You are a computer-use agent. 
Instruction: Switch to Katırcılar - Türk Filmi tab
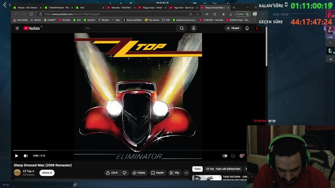click(121, 8)
